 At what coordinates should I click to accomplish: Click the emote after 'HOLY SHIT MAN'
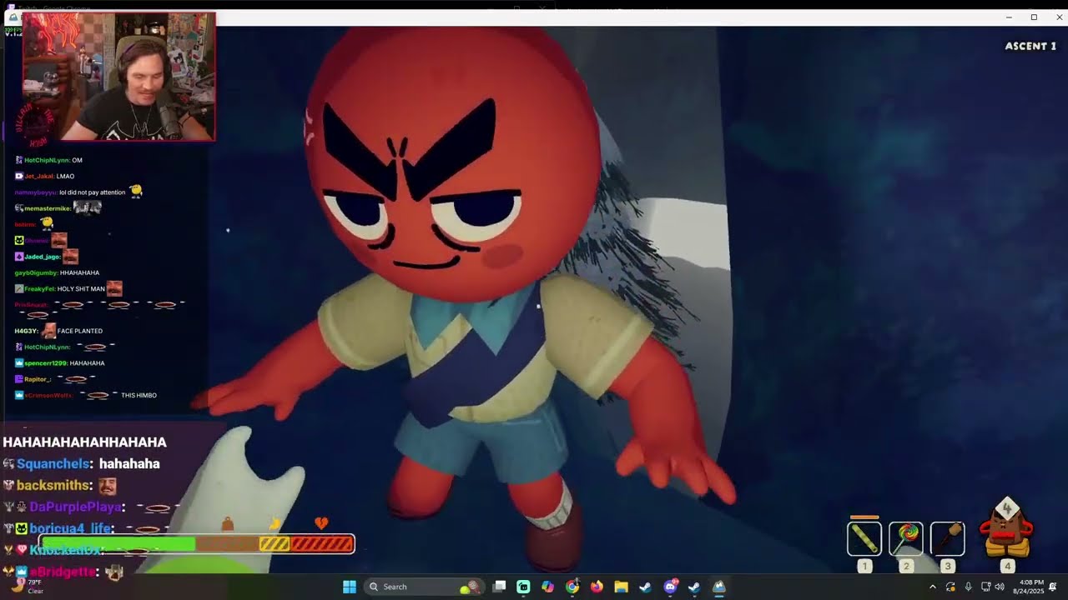point(114,288)
